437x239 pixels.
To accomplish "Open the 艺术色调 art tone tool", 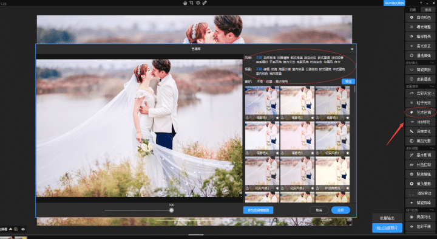I will pos(420,113).
